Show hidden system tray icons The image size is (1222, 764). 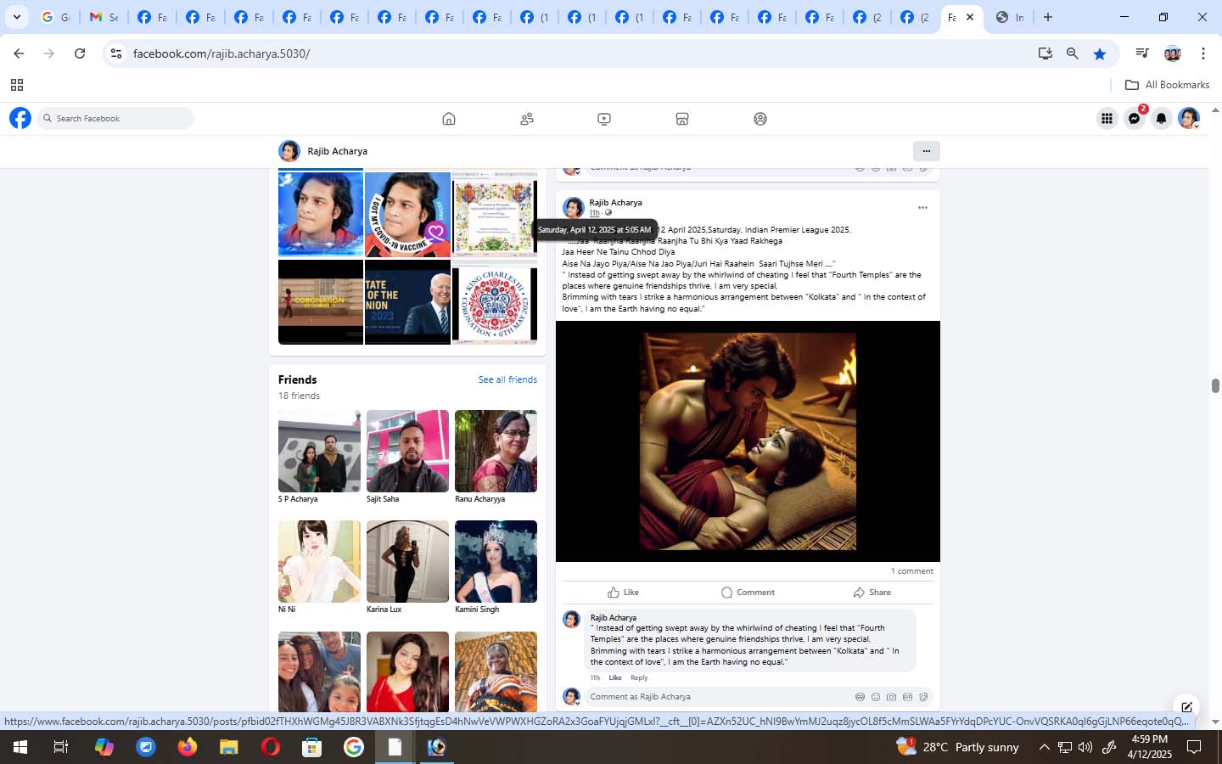pyautogui.click(x=1045, y=747)
